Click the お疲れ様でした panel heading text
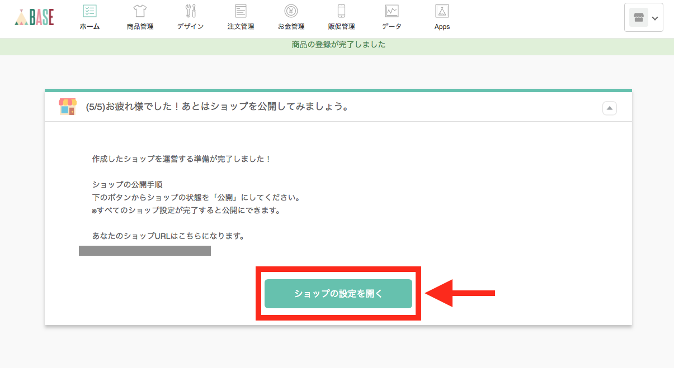Screen dimensions: 674x368 point(218,107)
